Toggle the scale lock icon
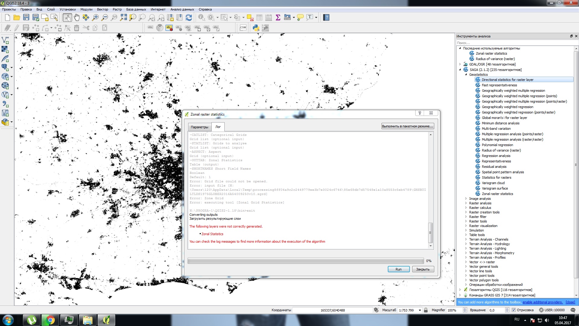This screenshot has height=326, width=579. click(x=426, y=310)
